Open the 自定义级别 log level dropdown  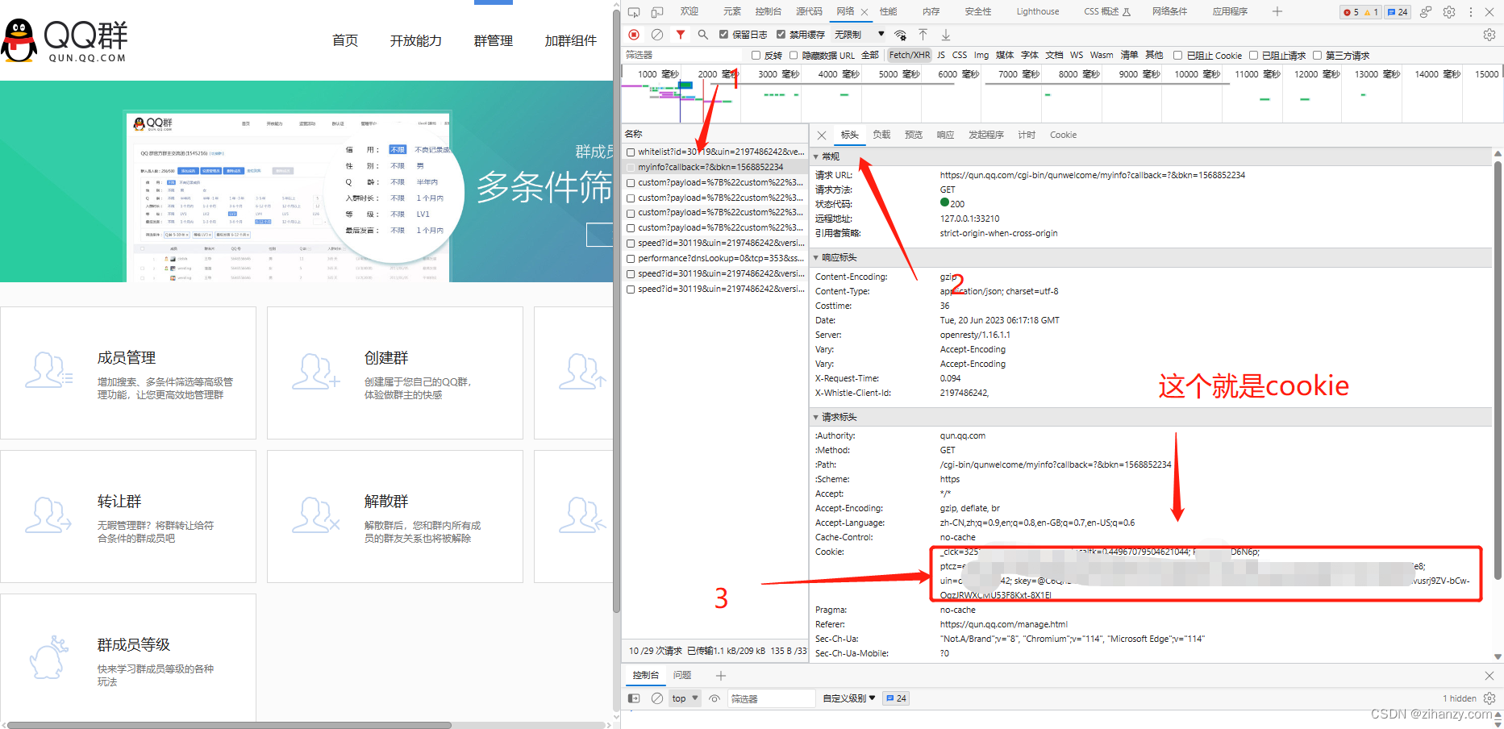pos(848,698)
